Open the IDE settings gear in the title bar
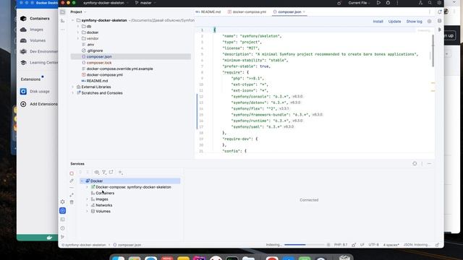Image resolution: width=463 pixels, height=260 pixels. pyautogui.click(x=439, y=3)
